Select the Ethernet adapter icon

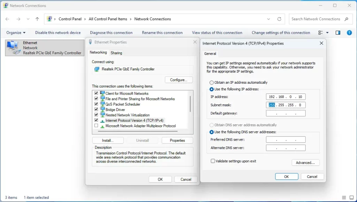pyautogui.click(x=14, y=47)
